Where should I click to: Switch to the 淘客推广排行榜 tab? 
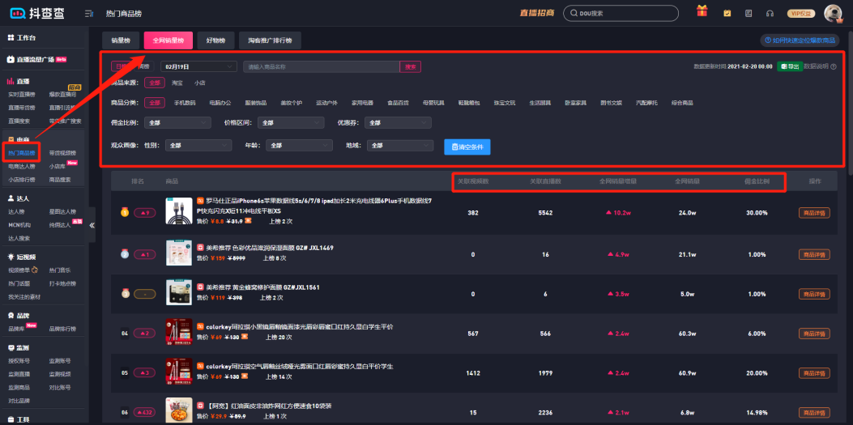[271, 40]
